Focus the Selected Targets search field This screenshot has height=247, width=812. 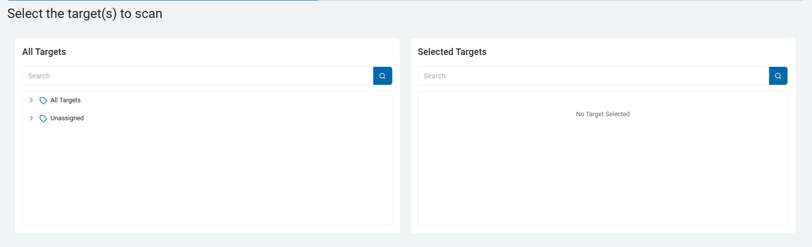593,76
